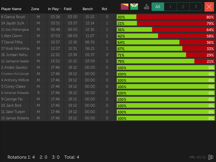Viewport: 216px width, 162px height.
Task: Sort by Rot column header
Action: pos(104,9)
